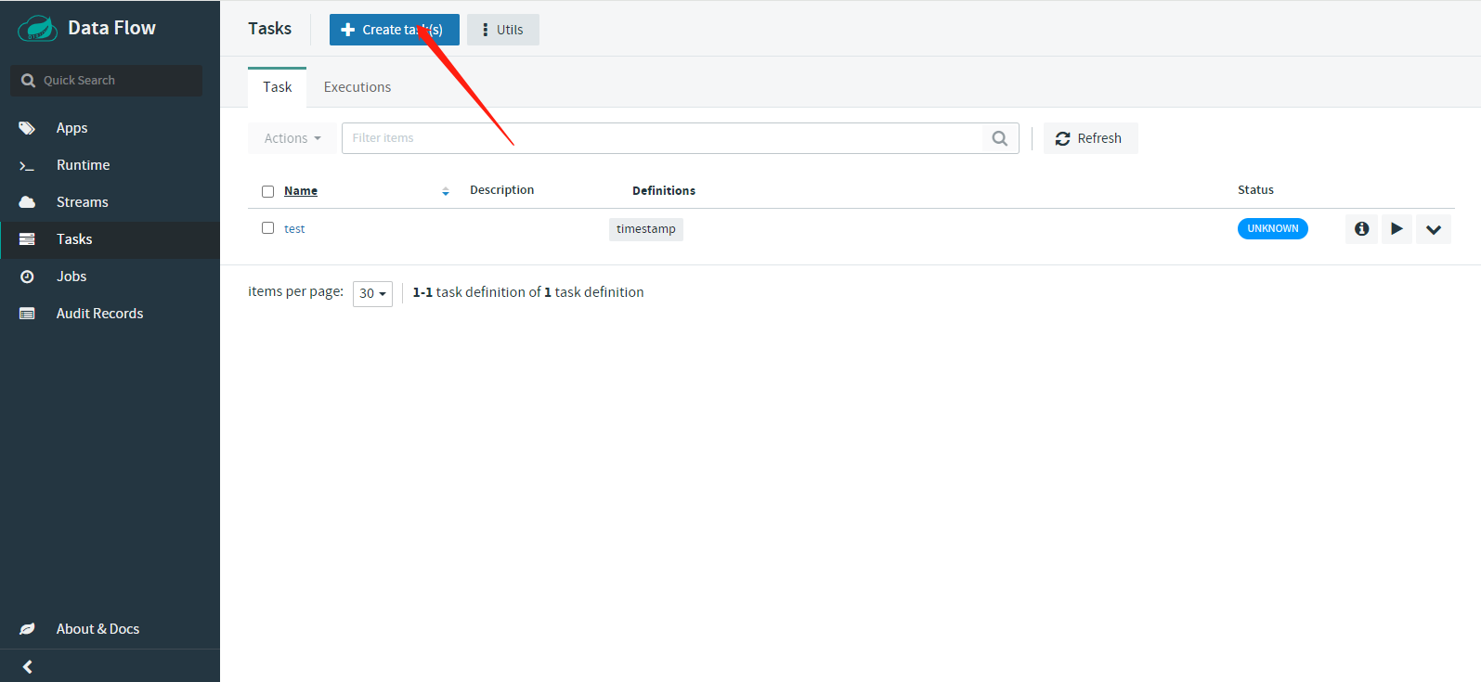Switch to the Task tab
This screenshot has width=1481, height=682.
click(277, 87)
